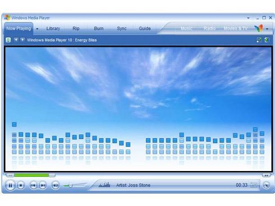Click the view full screen icon
Screen dimensions: 275x206
(x=259, y=40)
